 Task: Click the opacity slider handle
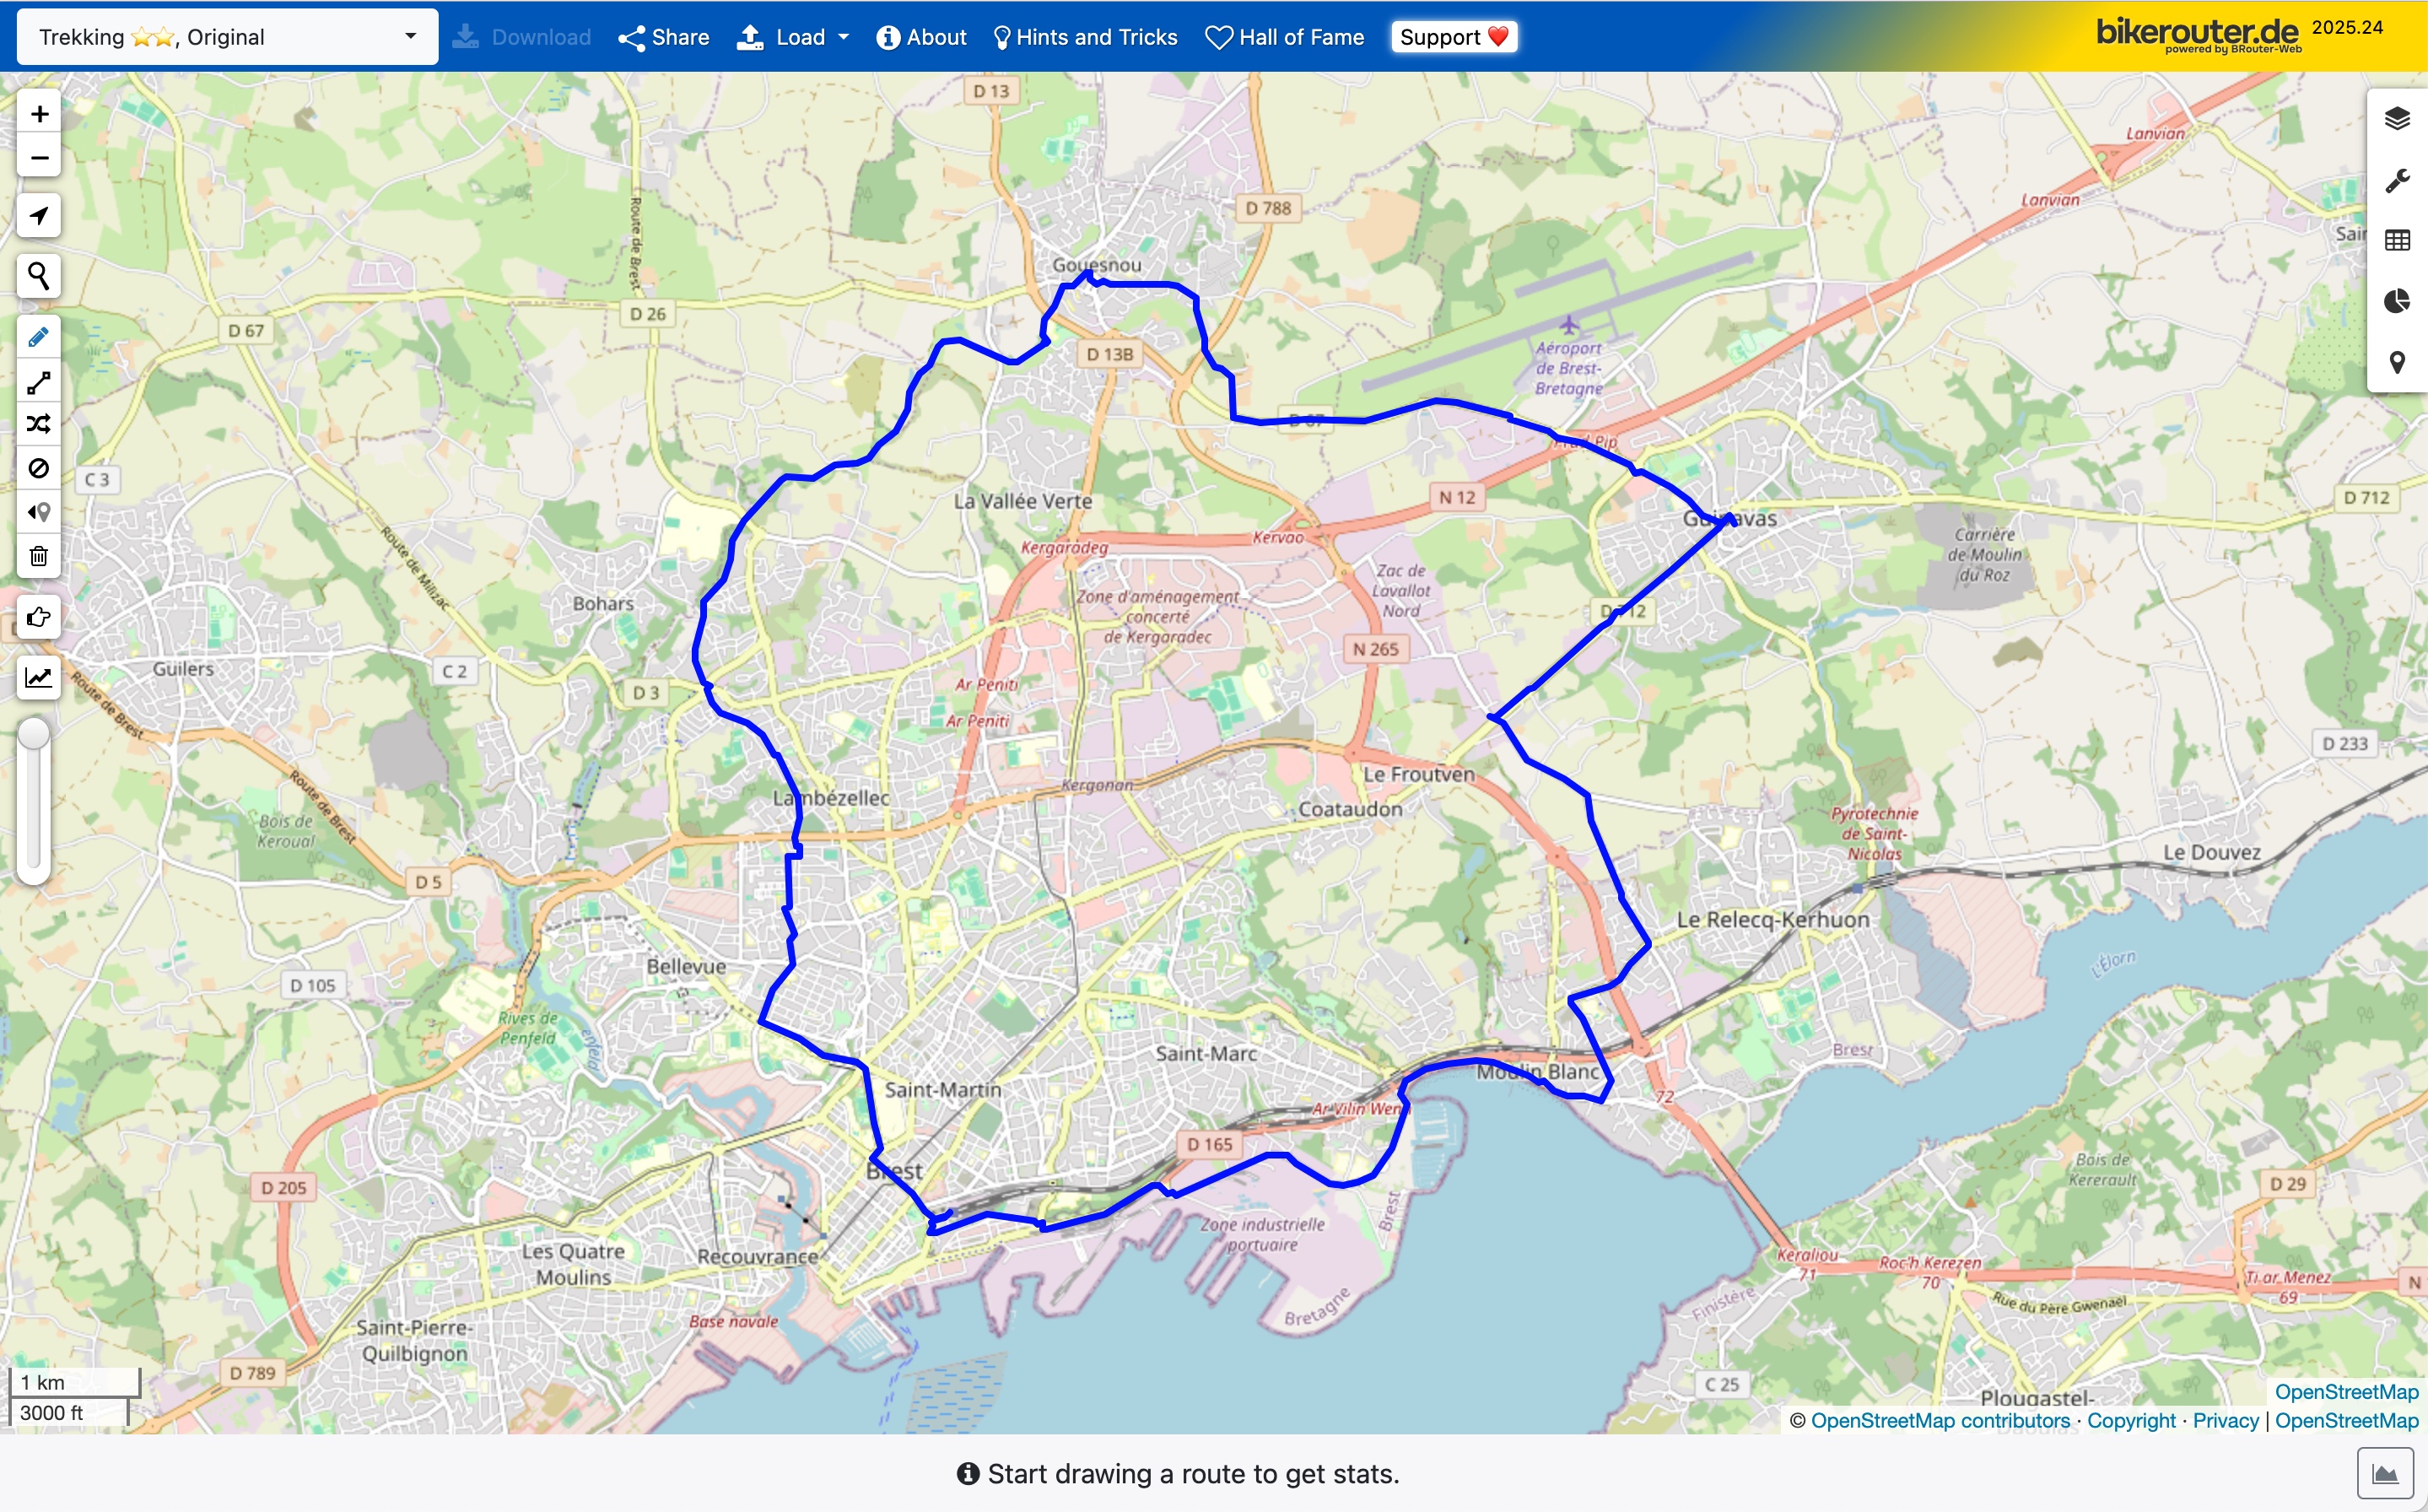34,733
